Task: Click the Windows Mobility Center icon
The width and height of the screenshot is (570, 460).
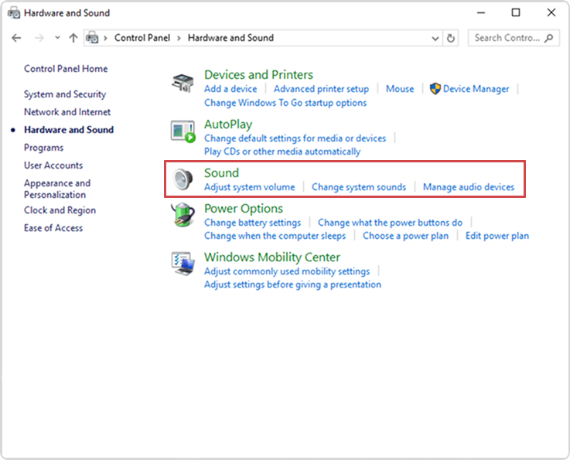Action: (x=183, y=264)
